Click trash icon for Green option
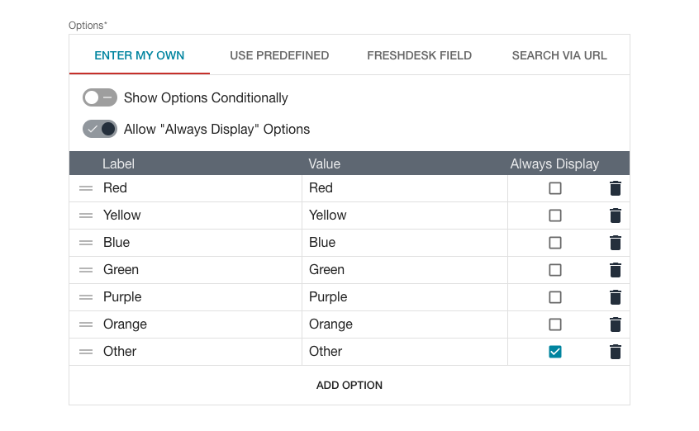This screenshot has height=431, width=699. click(x=615, y=270)
